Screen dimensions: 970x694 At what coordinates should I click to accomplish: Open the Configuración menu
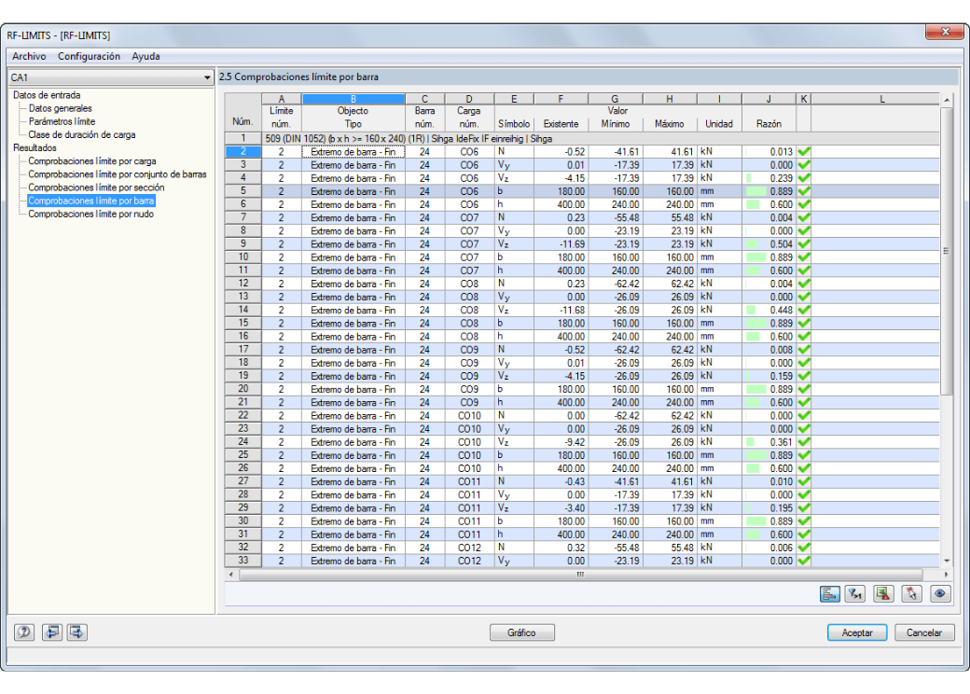point(90,56)
